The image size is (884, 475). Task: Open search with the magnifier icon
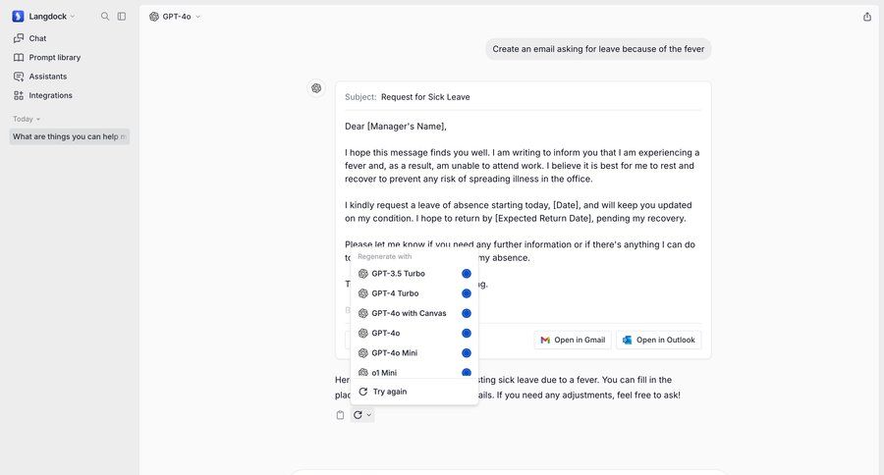click(105, 17)
